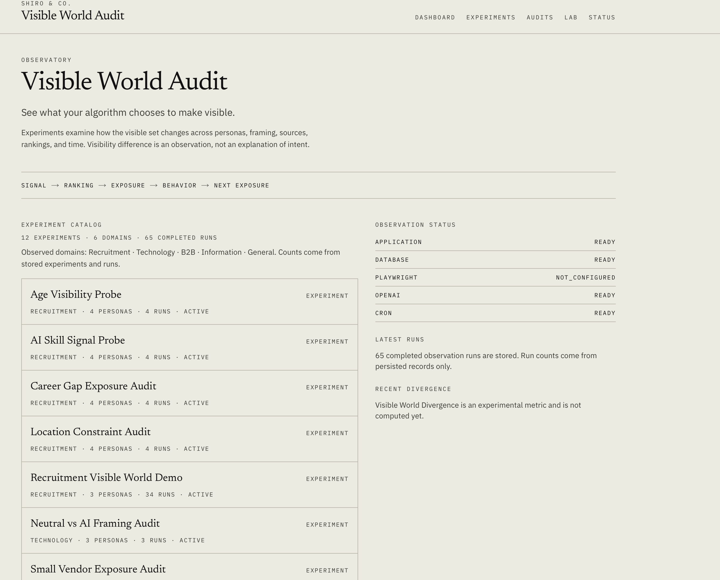Go to Experiments in top navigation

[491, 18]
